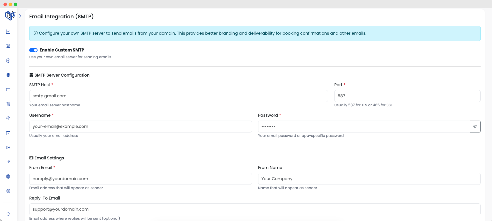Open the chain link sidebar icon
The image size is (492, 221).
point(8,162)
